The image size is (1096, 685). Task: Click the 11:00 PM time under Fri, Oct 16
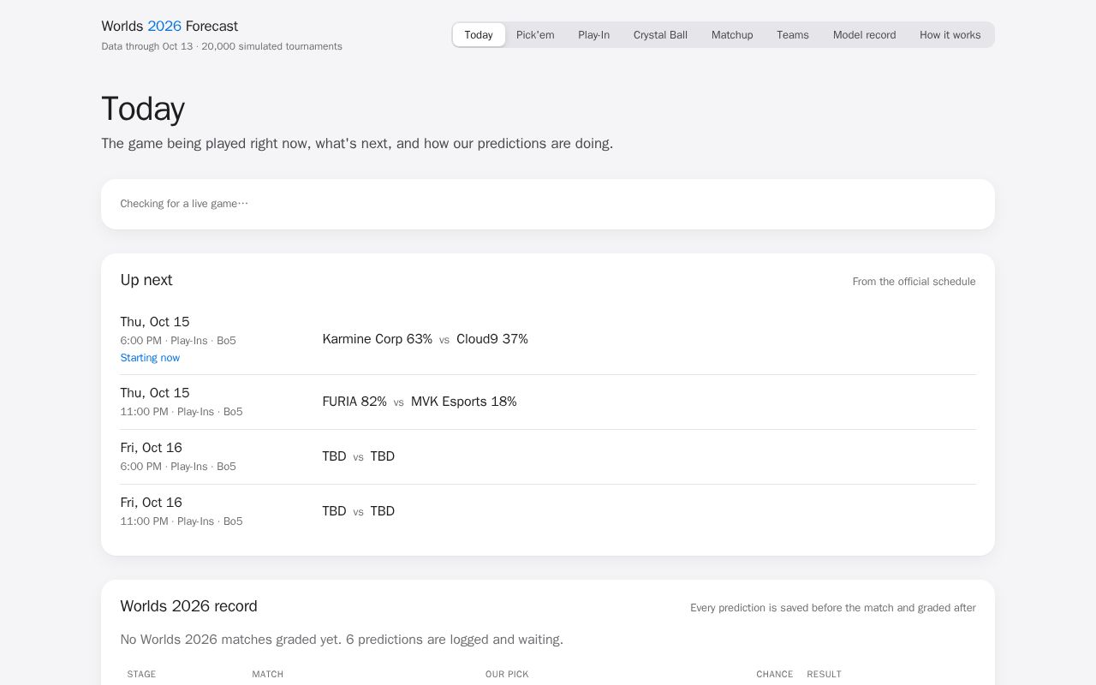[x=144, y=521]
